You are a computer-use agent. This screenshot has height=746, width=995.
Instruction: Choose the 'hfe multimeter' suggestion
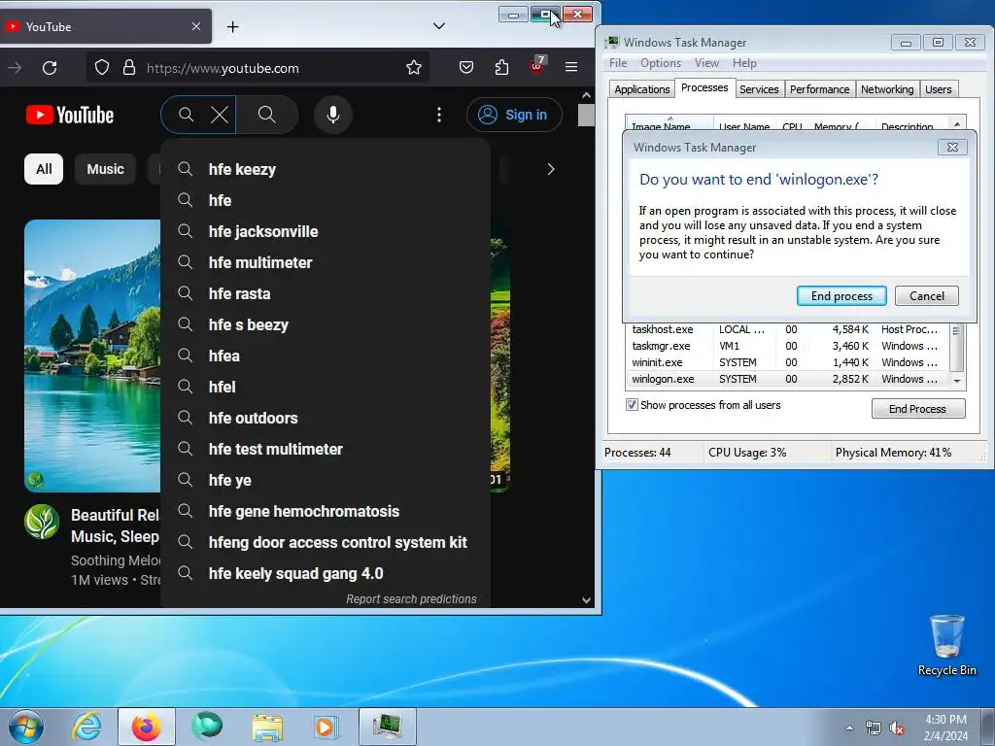(x=326, y=262)
